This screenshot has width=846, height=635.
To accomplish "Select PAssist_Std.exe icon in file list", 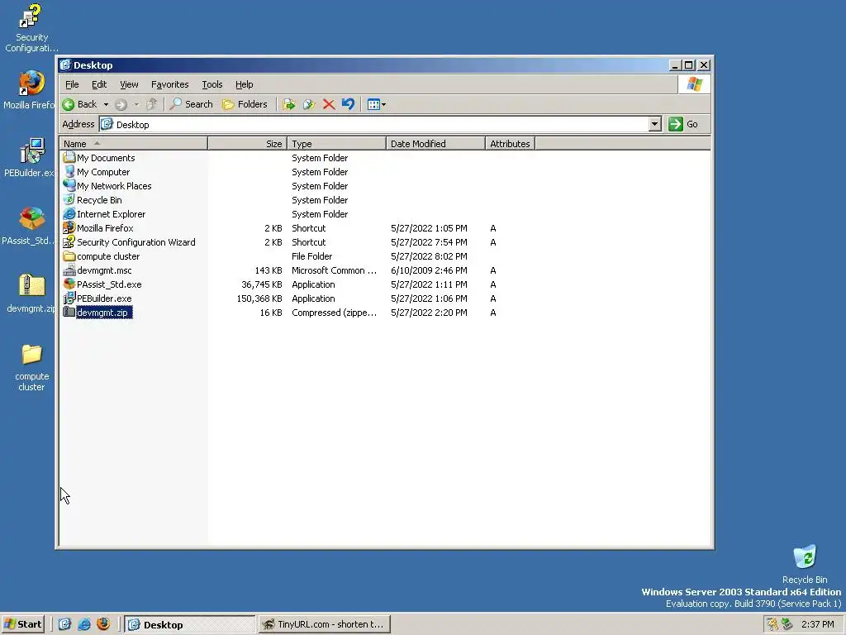I will tap(69, 284).
